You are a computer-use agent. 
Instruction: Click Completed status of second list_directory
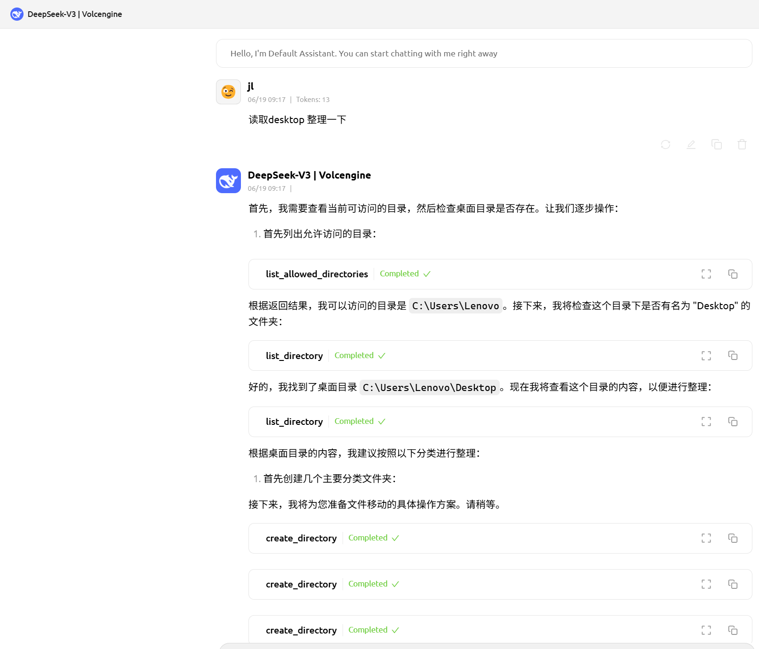pos(360,422)
